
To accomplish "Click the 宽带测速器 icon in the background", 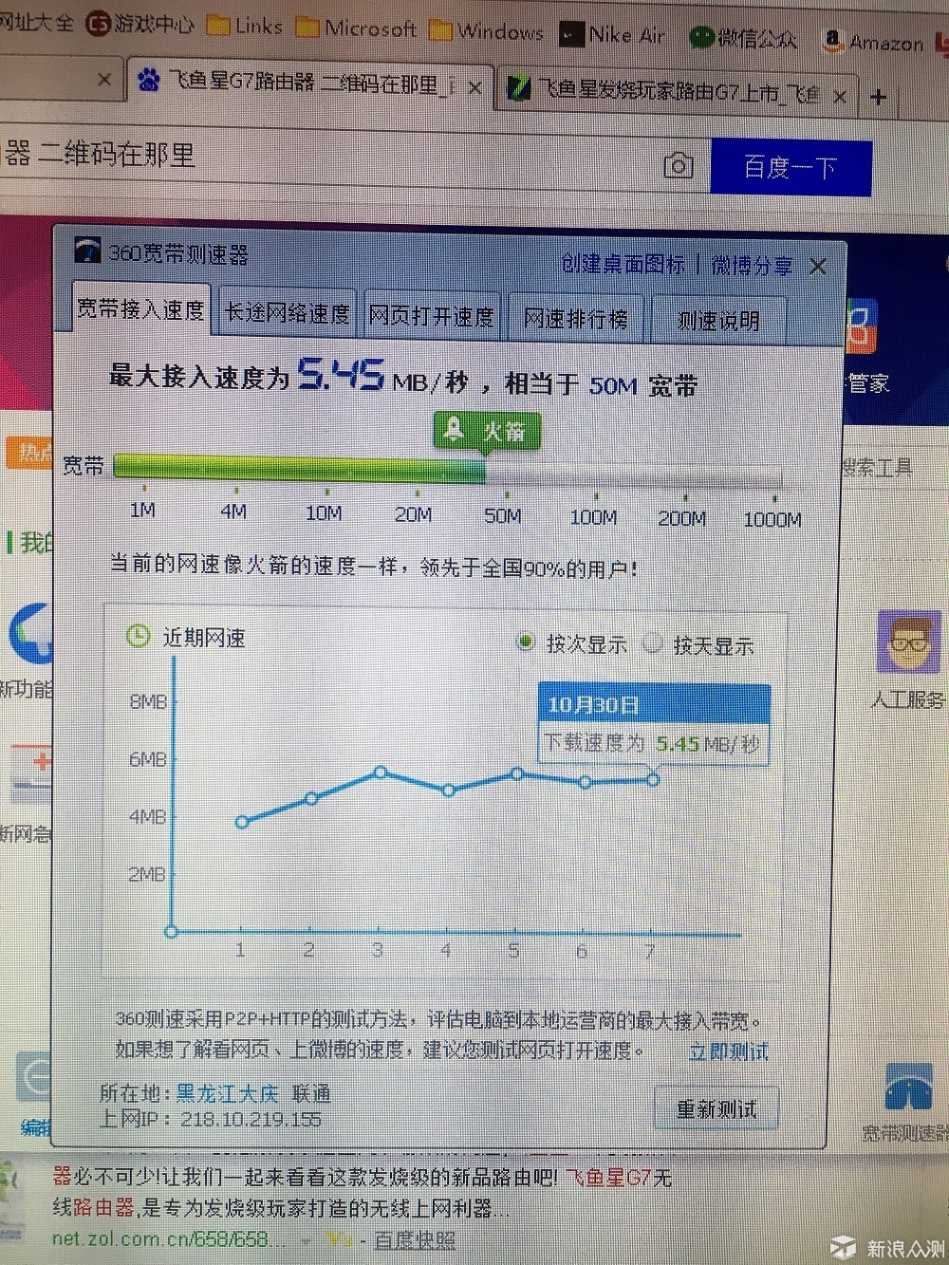I will (x=910, y=1089).
